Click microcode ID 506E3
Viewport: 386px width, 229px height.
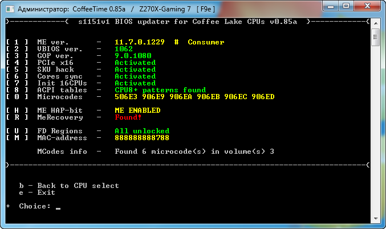click(126, 97)
